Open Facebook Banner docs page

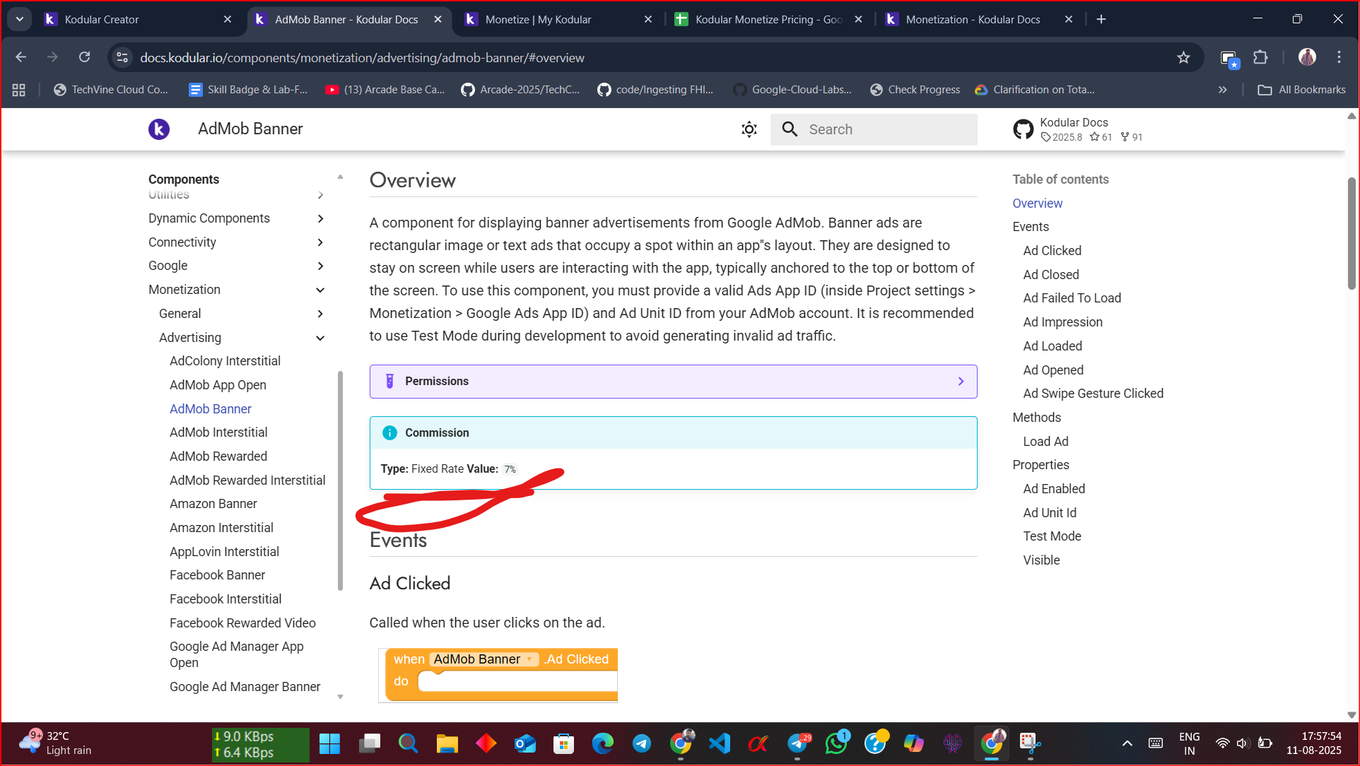pyautogui.click(x=217, y=575)
